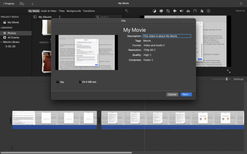Switch to the Transitions tab
The width and height of the screenshot is (247, 154).
point(89,11)
